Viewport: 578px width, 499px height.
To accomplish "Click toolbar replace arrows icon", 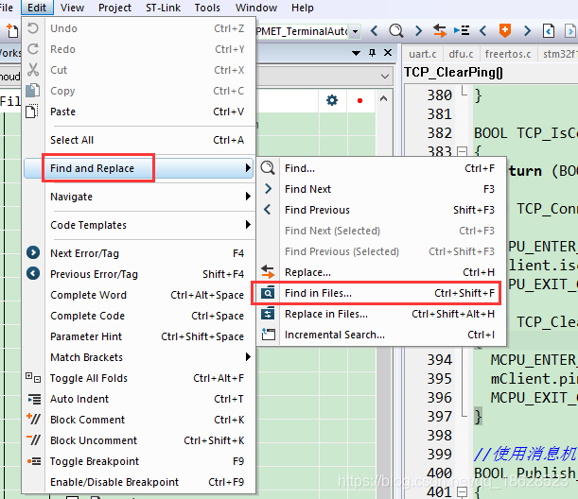I will (x=439, y=30).
